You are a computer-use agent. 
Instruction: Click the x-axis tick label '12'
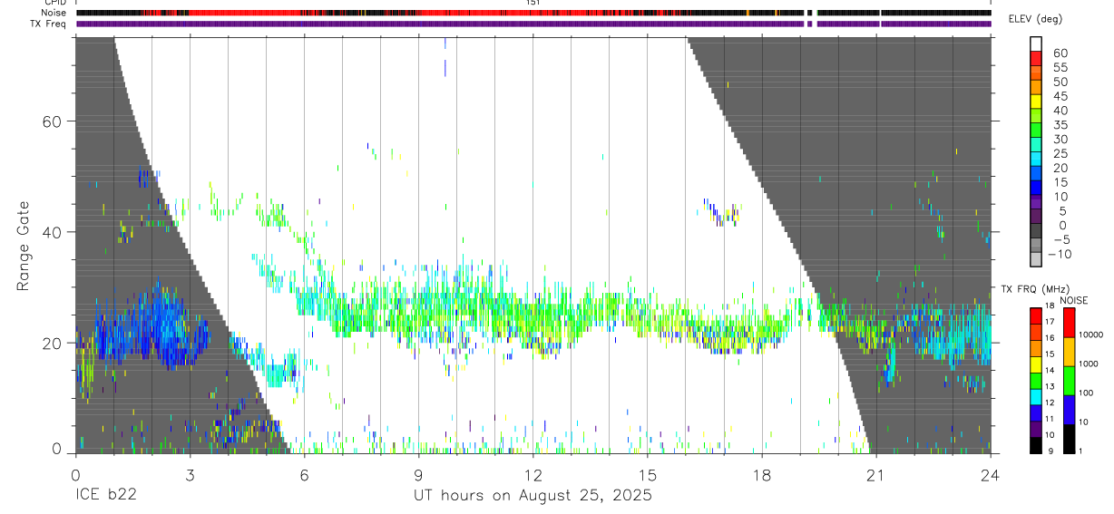(533, 475)
